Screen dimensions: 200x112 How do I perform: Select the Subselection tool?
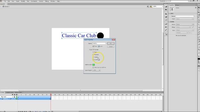(x=199, y=10)
